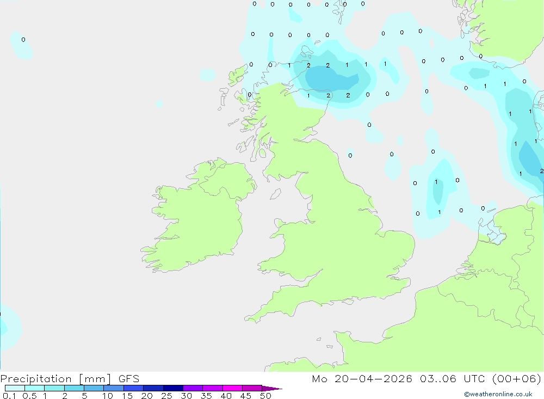Image resolution: width=544 pixels, height=399 pixels.
Task: Pick the palest cyan 0.1–0.5 mm legend swatch
Action: (15, 388)
